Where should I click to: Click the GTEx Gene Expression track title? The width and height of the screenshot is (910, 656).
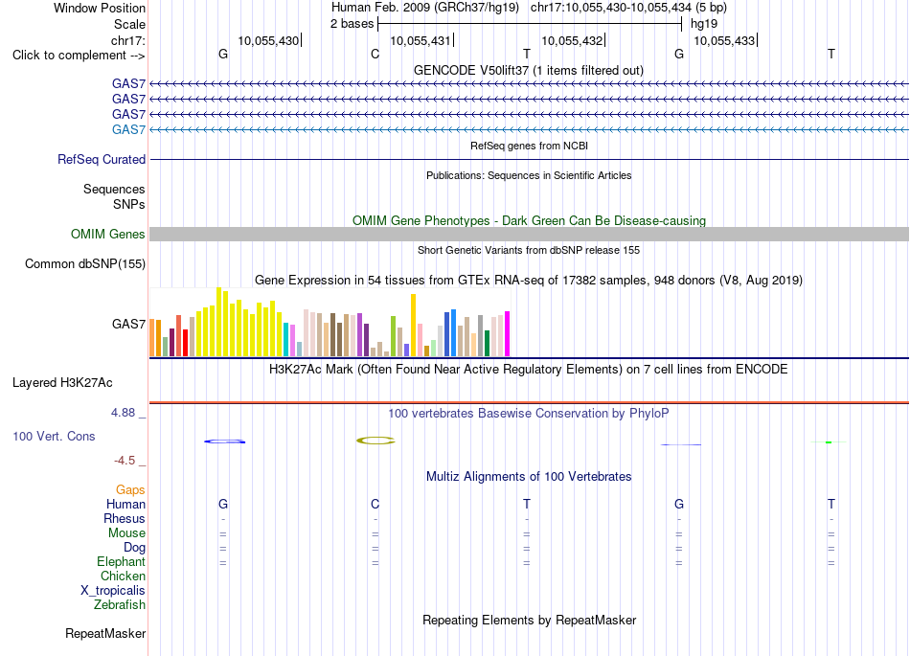coord(529,281)
